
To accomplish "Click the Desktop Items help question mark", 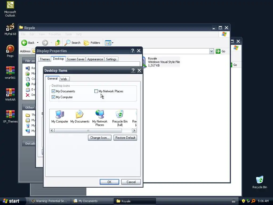I will pos(133,70).
